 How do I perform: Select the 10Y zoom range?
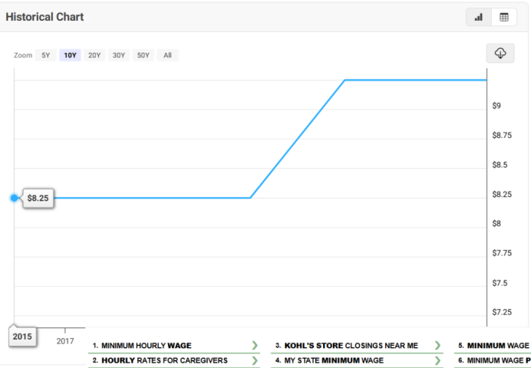point(70,55)
